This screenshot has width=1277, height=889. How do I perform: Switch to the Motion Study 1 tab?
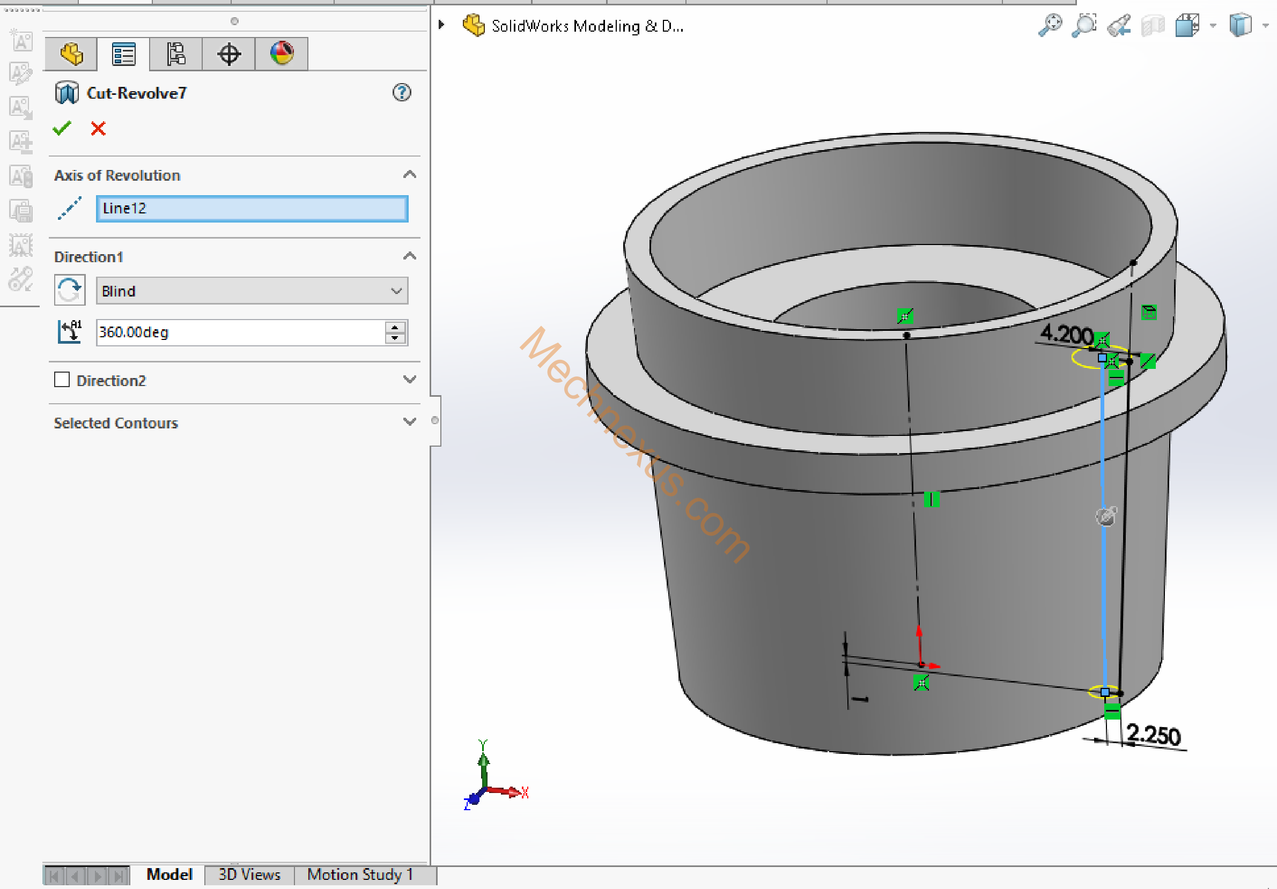tap(360, 875)
